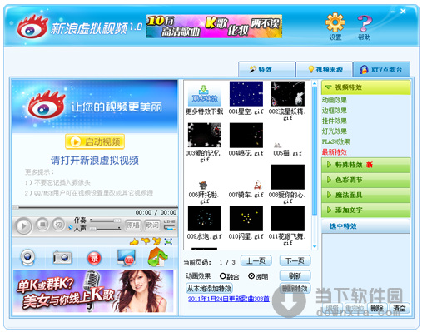Image resolution: width=422 pixels, height=332 pixels.
Task: Click the webcam icon in the bottom toolbar
Action: pos(27,257)
